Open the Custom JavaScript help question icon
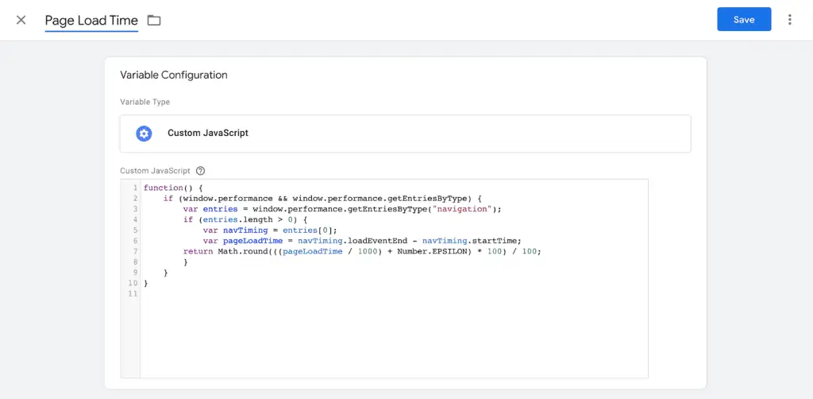 201,171
